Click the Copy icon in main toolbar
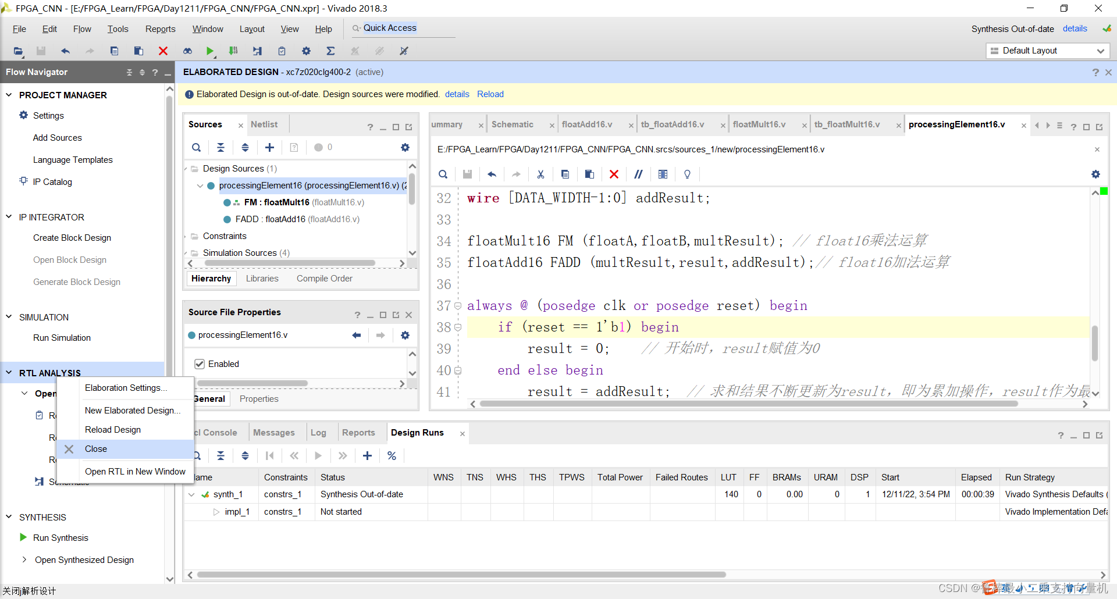 click(114, 51)
